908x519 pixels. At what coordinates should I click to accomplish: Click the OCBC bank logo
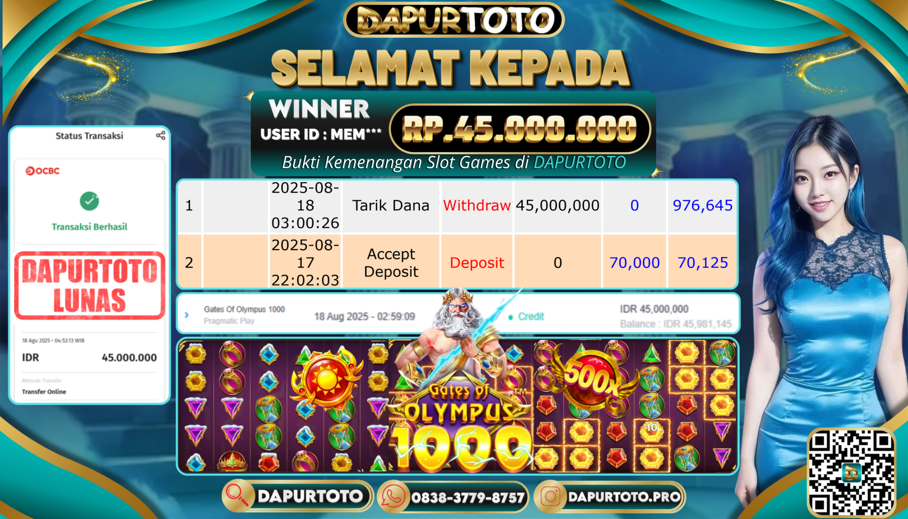[x=43, y=171]
